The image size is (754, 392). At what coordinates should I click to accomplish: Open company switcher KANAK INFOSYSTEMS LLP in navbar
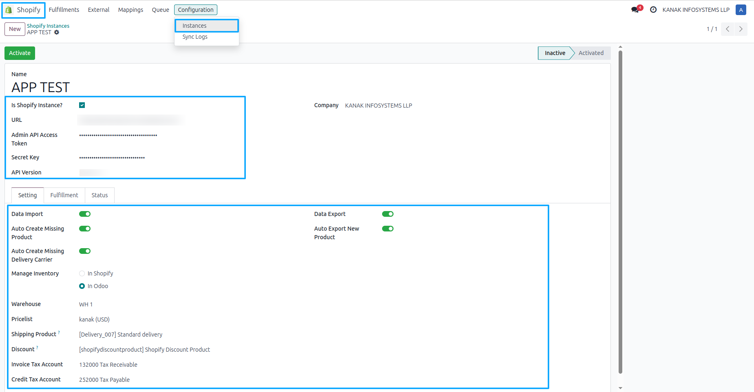pos(696,10)
